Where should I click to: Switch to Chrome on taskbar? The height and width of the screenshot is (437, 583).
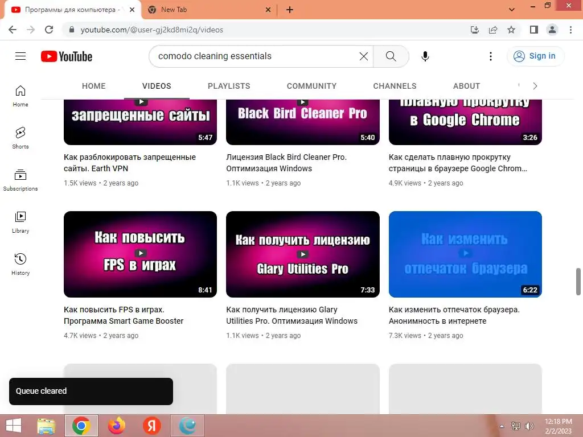pyautogui.click(x=81, y=426)
